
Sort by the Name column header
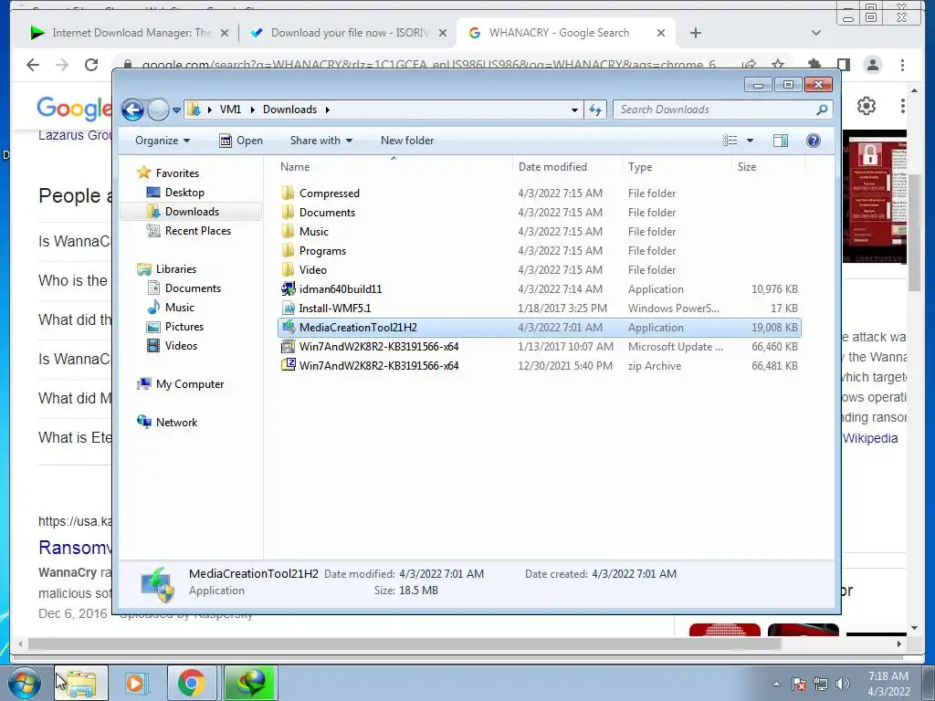pyautogui.click(x=394, y=167)
